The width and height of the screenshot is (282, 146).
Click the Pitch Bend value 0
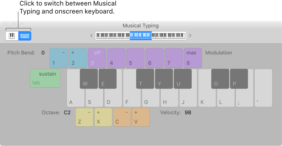tap(43, 53)
